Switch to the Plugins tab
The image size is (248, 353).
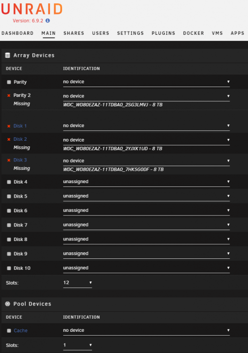point(163,33)
